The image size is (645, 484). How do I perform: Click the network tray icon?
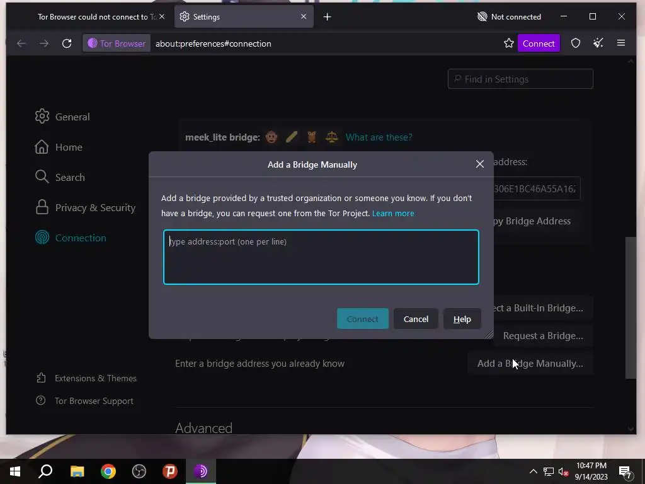pyautogui.click(x=549, y=471)
